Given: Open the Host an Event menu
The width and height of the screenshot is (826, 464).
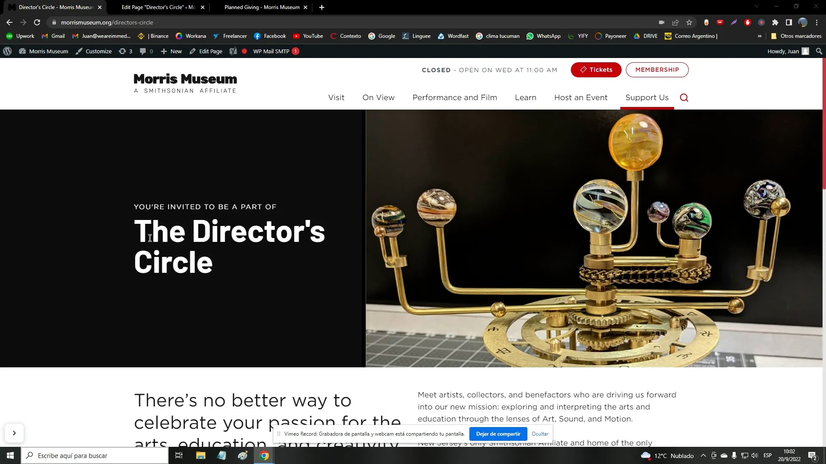Looking at the screenshot, I should click(x=581, y=98).
